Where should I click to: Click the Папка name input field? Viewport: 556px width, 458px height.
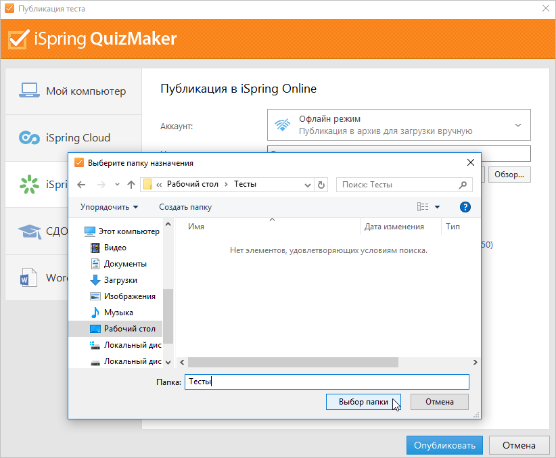pyautogui.click(x=327, y=382)
